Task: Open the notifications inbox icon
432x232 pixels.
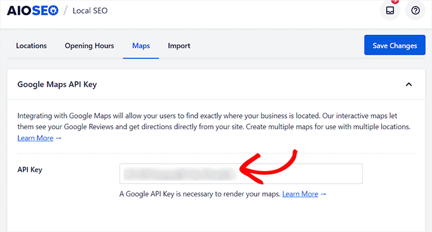Action: 390,10
